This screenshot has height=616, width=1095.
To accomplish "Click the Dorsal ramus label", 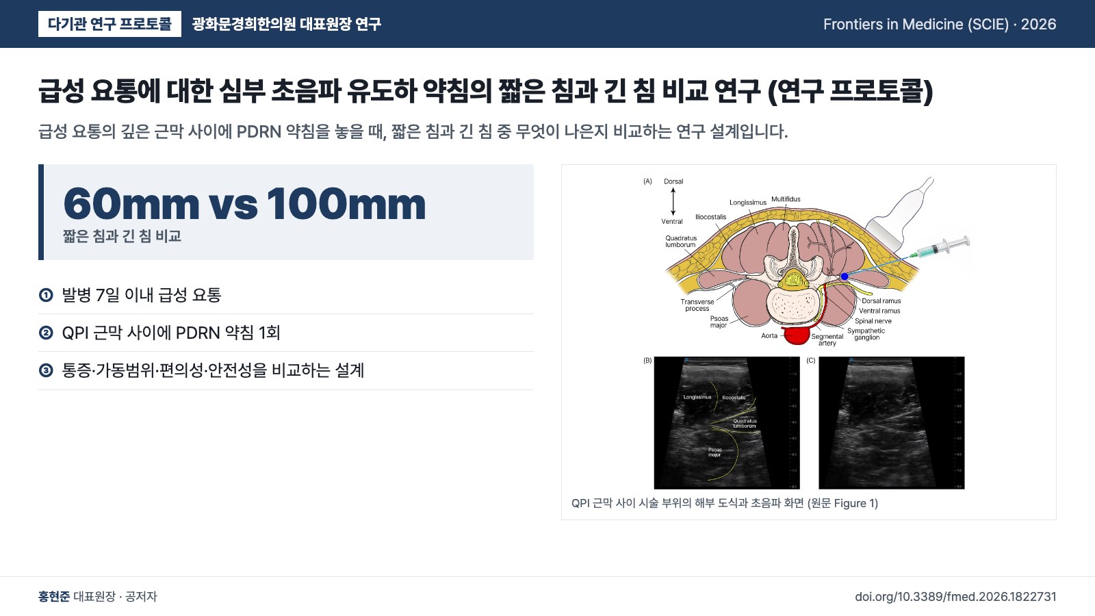I will 881,301.
